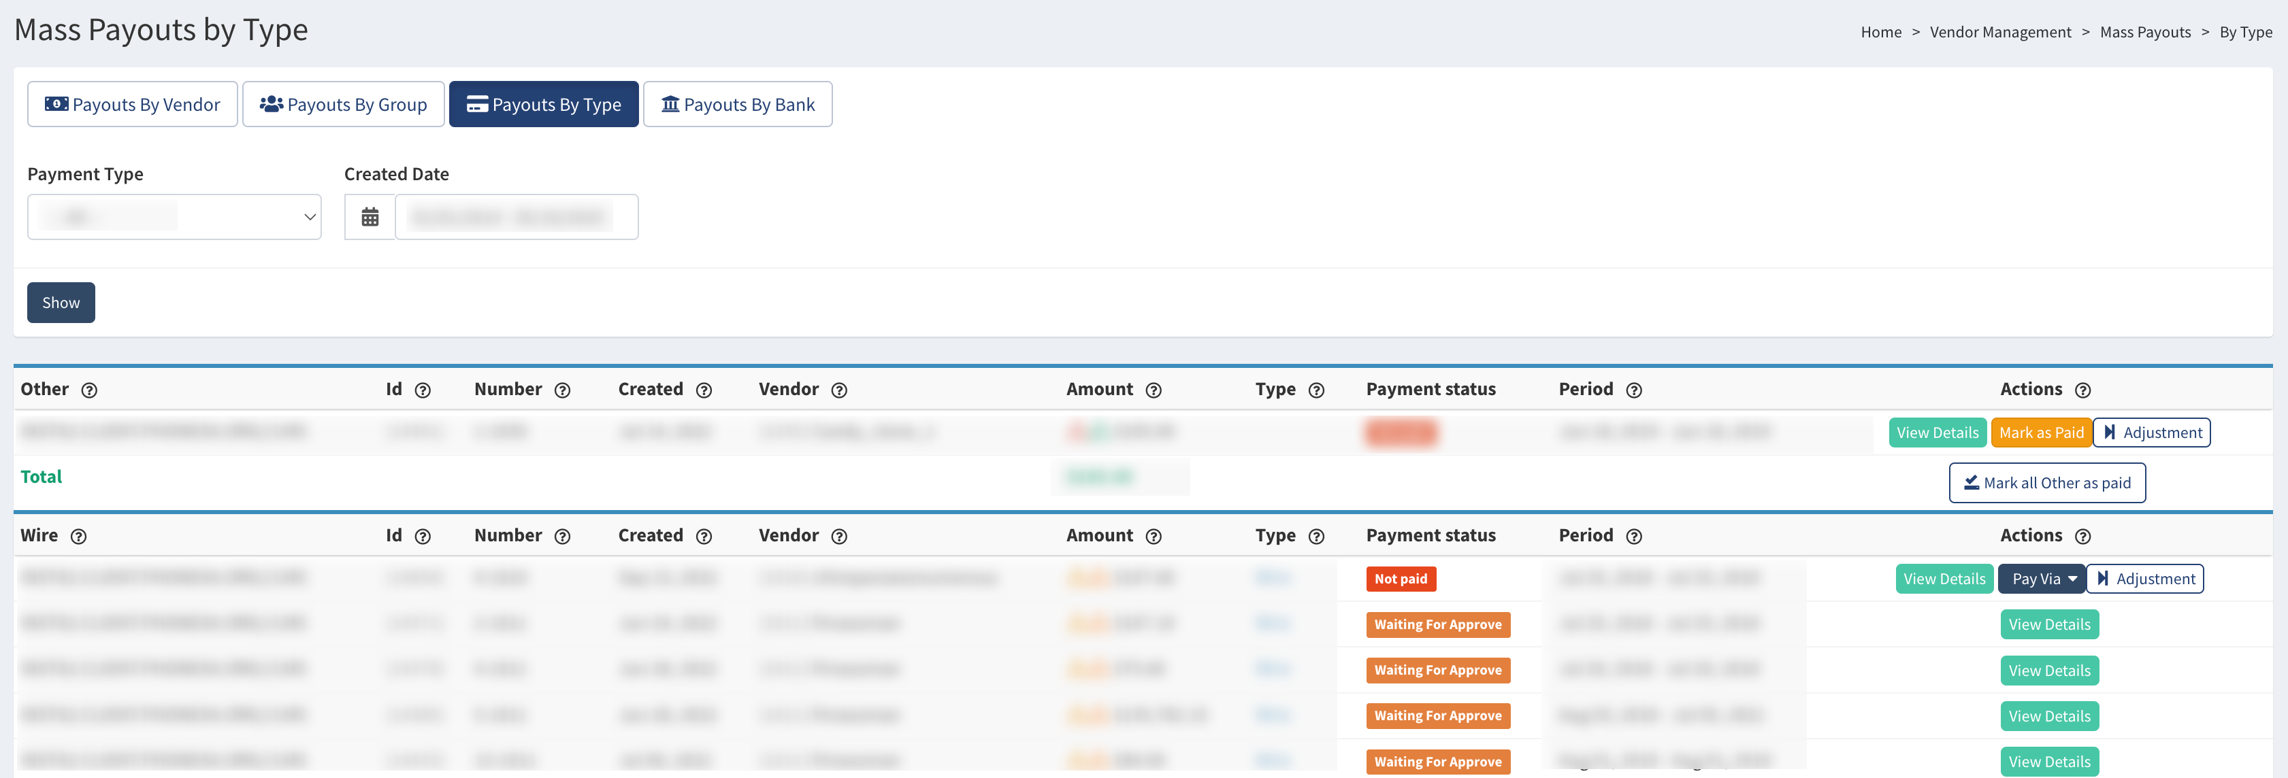Select the Payouts By Group tab
Screen dimensions: 2288x778
343,105
